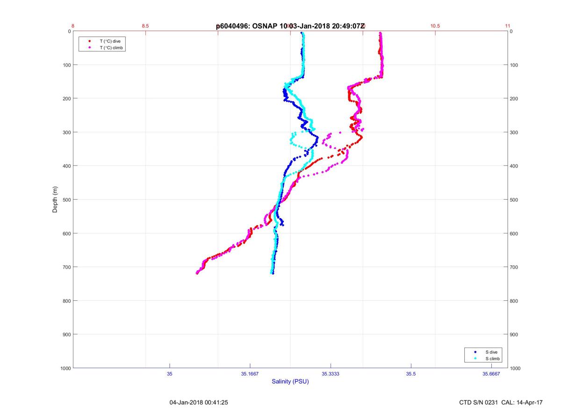
Task: Click the cyan marker in the salinity legend
Action: (475, 358)
